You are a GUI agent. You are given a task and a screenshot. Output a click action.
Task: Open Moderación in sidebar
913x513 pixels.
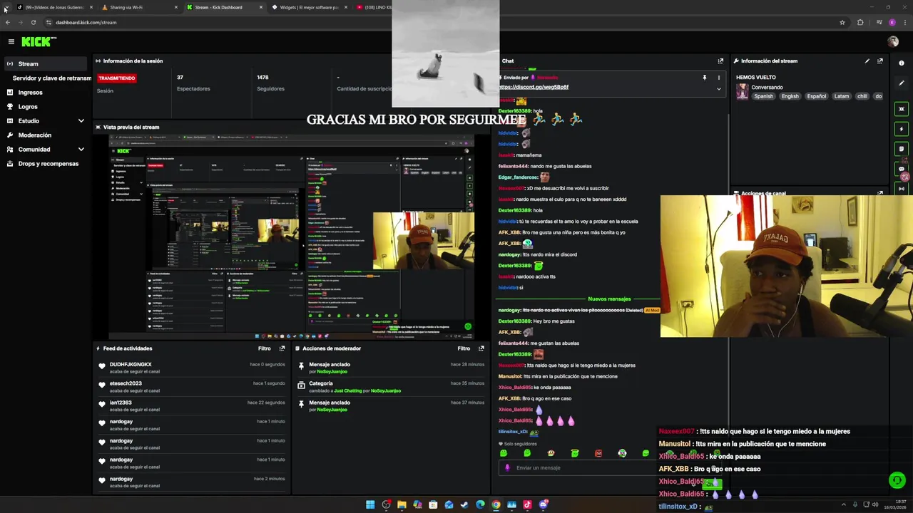(34, 135)
